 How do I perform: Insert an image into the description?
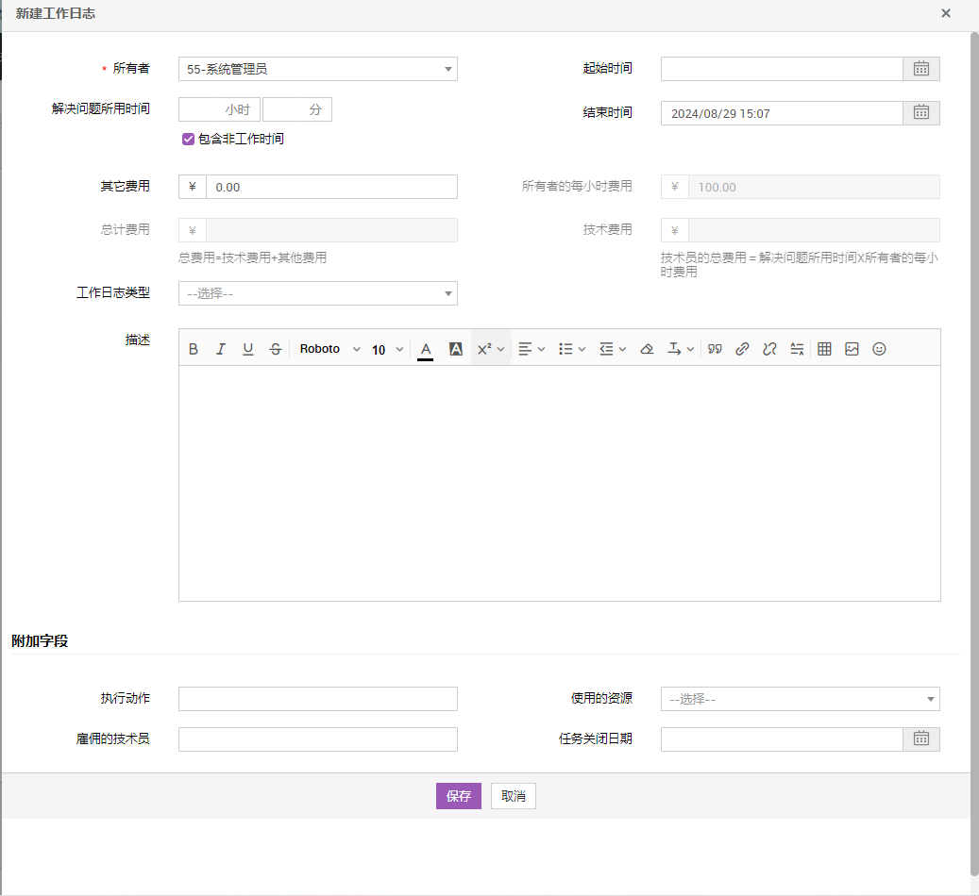[852, 349]
